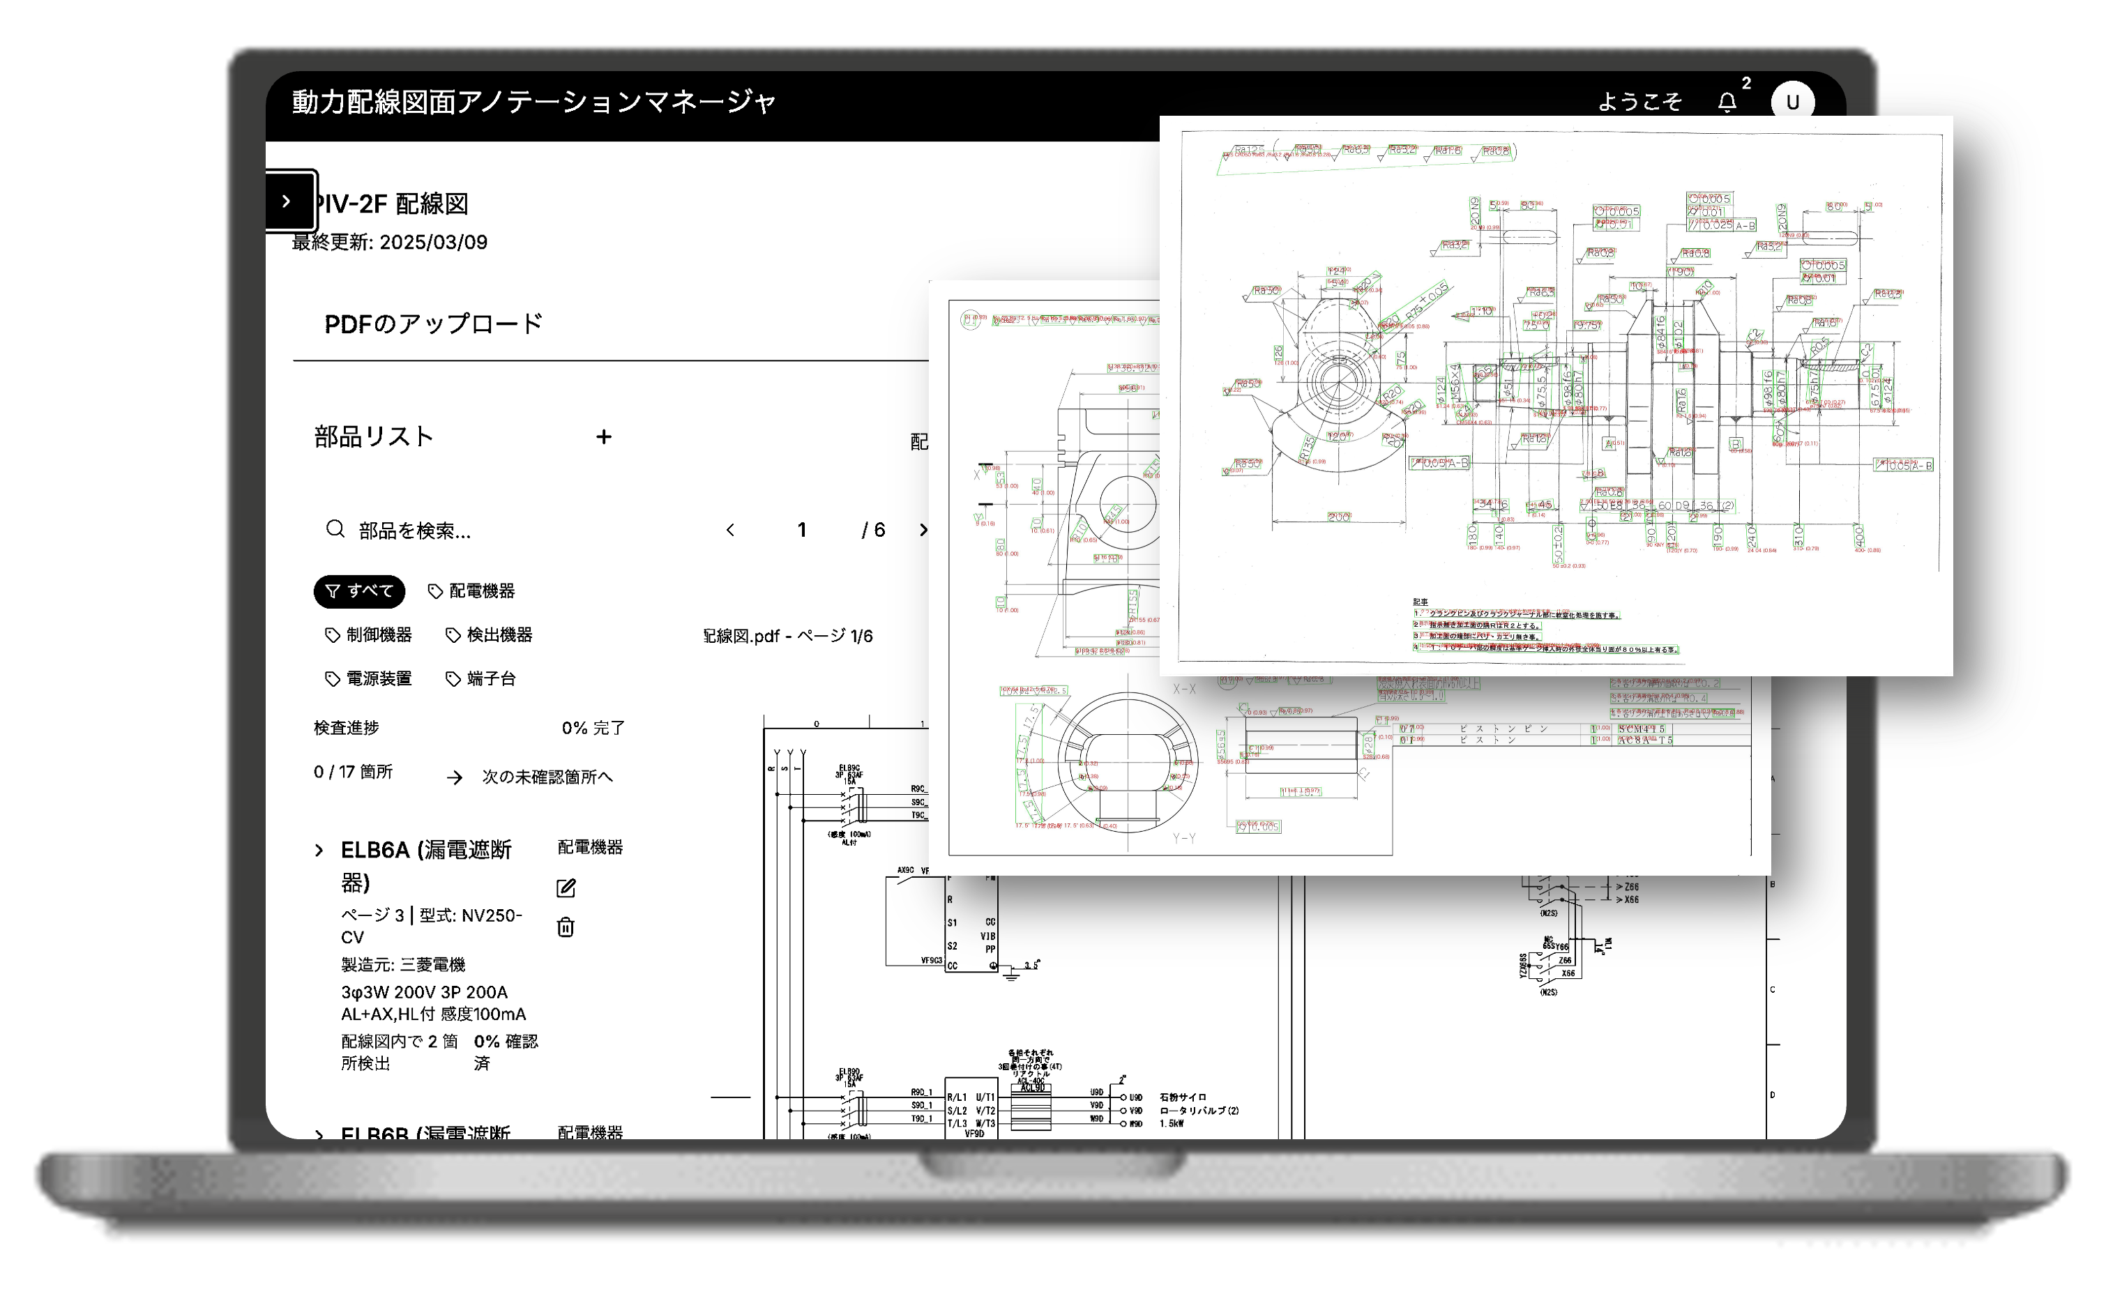This screenshot has width=2106, height=1294.
Task: Click 配線図.pdf - ページ 1/6 label
Action: coord(788,636)
